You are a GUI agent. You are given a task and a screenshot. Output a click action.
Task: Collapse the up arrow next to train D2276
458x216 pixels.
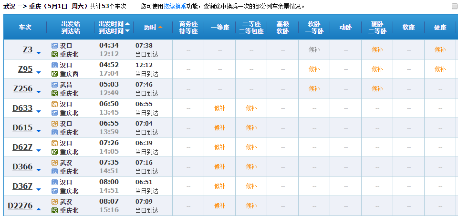point(39,209)
